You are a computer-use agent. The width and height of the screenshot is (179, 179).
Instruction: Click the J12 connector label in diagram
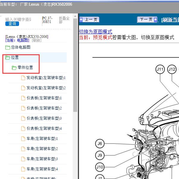[172, 69]
